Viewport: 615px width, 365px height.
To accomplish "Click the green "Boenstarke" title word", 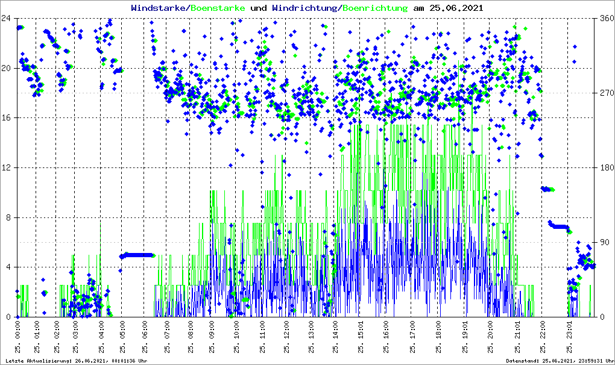I will tap(217, 8).
